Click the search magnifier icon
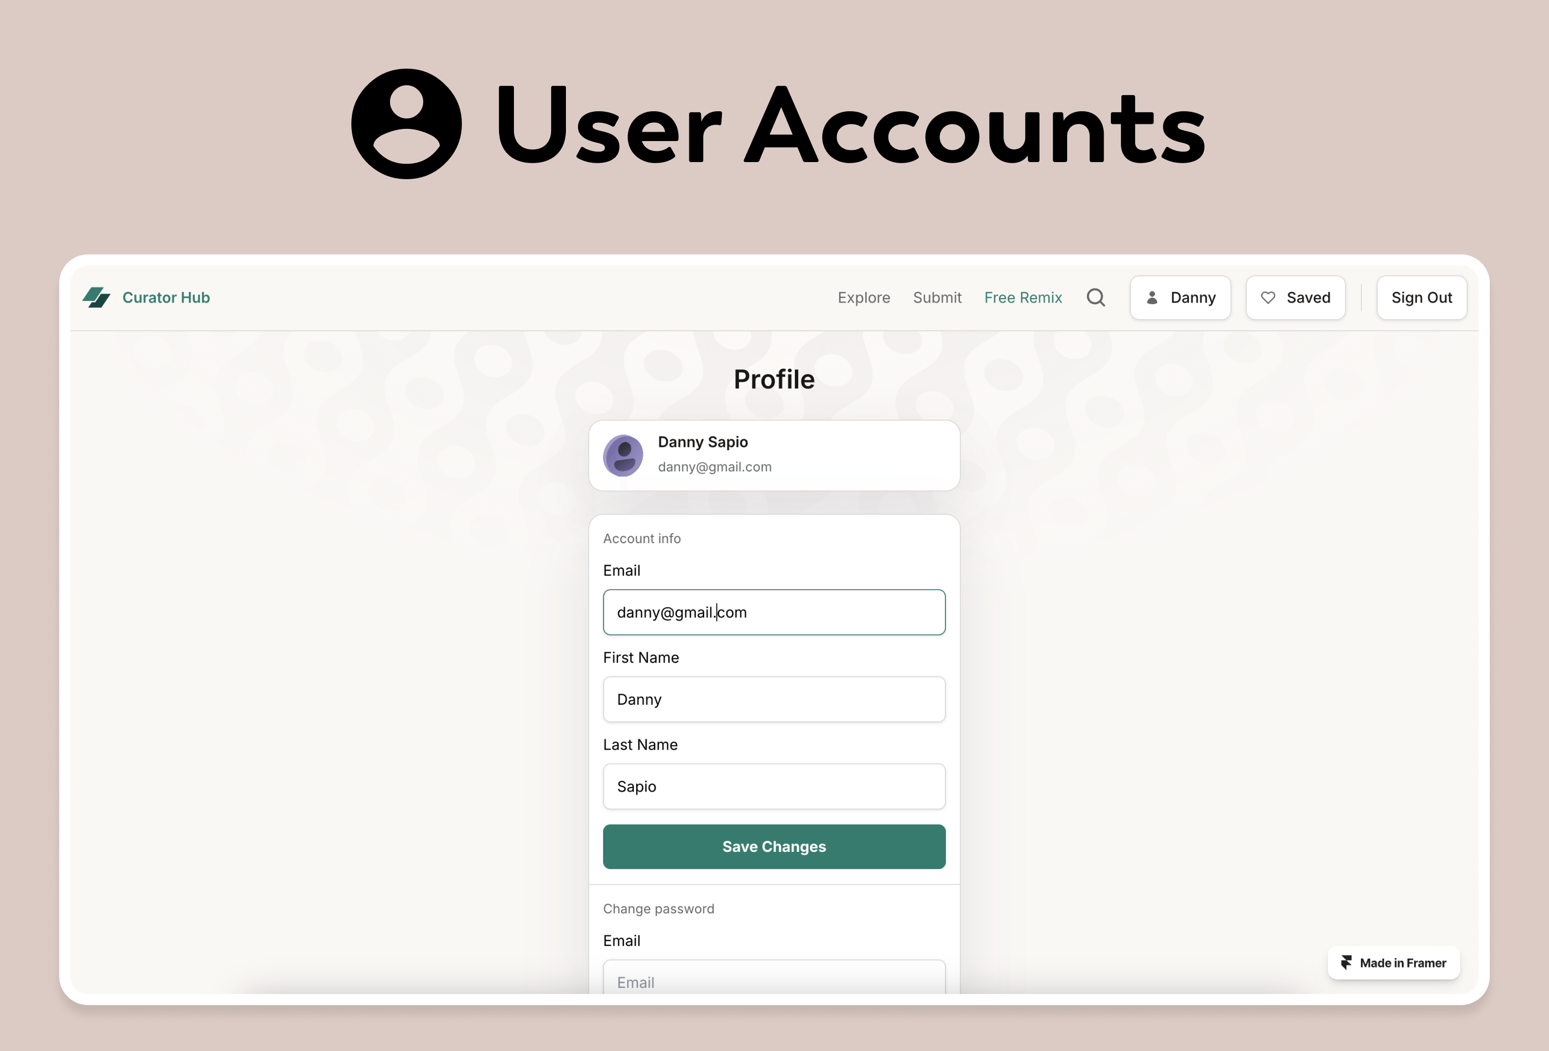Screen dimensions: 1549x1051 (1095, 296)
